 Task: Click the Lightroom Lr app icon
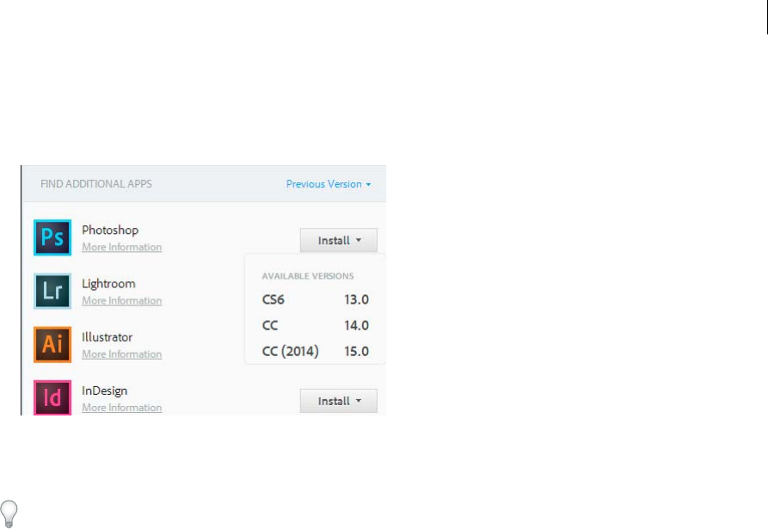(52, 291)
